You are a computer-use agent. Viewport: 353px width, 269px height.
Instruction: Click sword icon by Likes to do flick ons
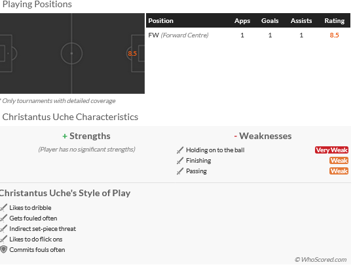pos(3,239)
